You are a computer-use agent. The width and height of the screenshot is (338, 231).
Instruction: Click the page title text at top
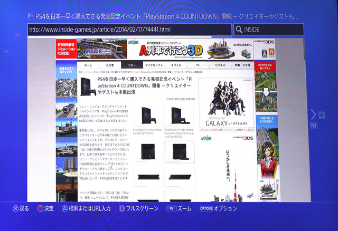(167, 16)
